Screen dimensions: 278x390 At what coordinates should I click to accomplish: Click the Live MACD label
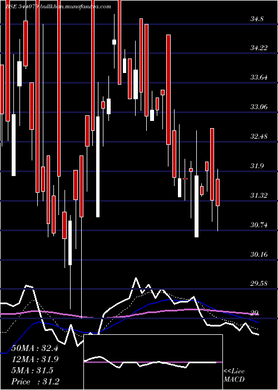[x=234, y=375]
